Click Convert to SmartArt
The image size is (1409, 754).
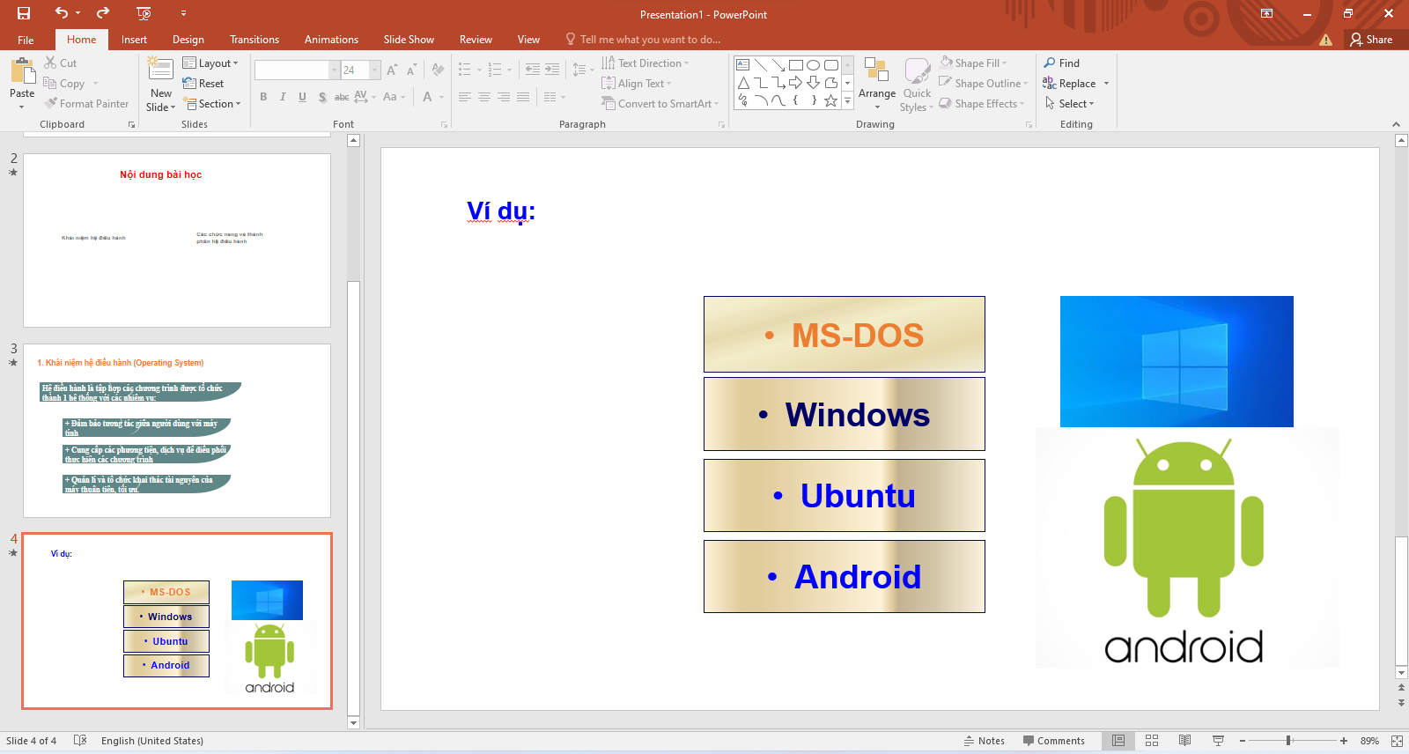pos(660,104)
